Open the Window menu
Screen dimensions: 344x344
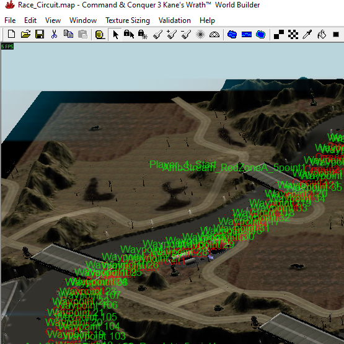point(83,20)
